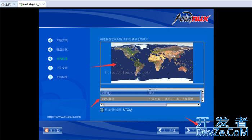
Task: Select the Red Flag5.0_2 VM tab
Action: [32, 4]
